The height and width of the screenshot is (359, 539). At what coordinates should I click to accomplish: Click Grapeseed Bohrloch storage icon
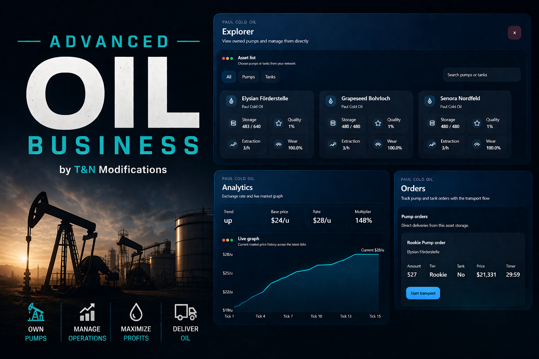pyautogui.click(x=333, y=123)
